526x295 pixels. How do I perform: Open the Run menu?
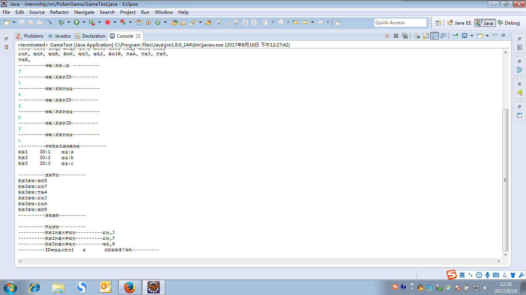[145, 12]
